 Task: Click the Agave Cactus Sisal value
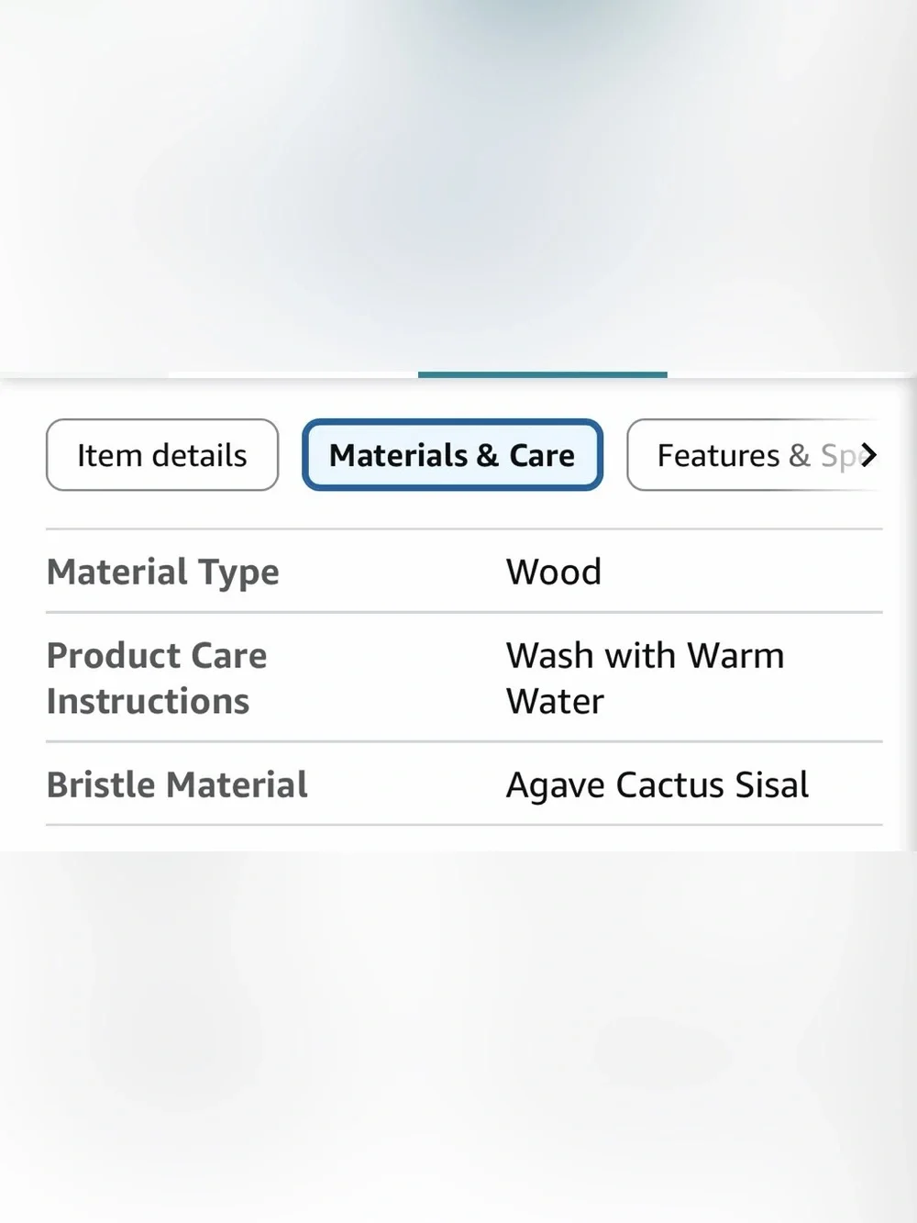(657, 785)
